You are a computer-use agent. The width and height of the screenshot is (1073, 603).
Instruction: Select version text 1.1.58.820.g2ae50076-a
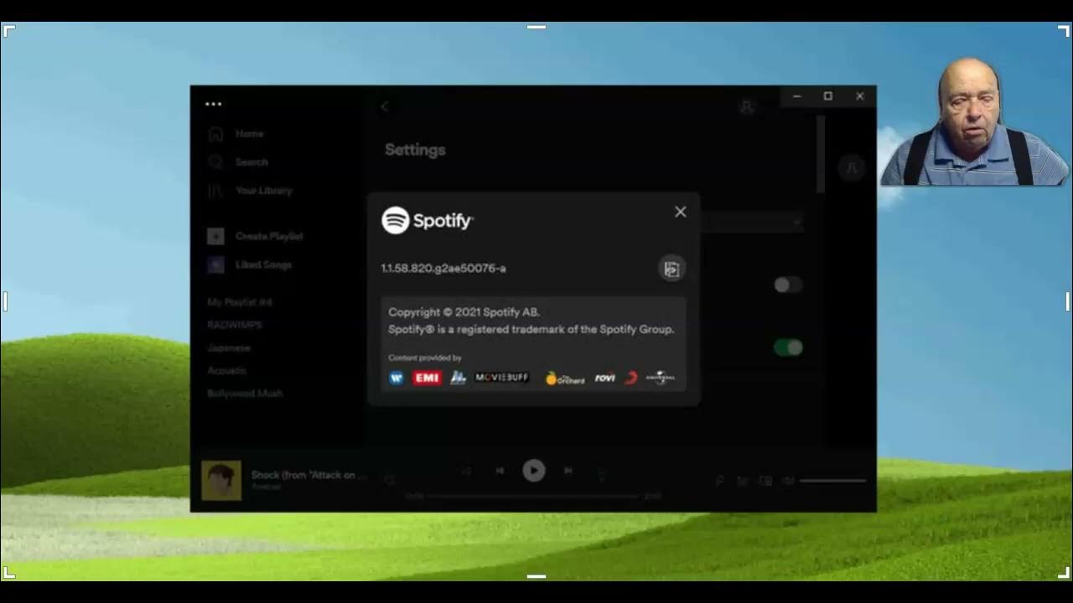[443, 268]
